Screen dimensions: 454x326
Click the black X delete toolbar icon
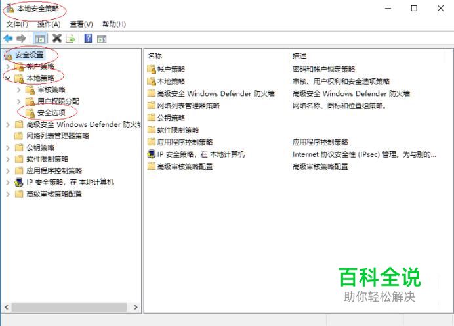coord(57,38)
